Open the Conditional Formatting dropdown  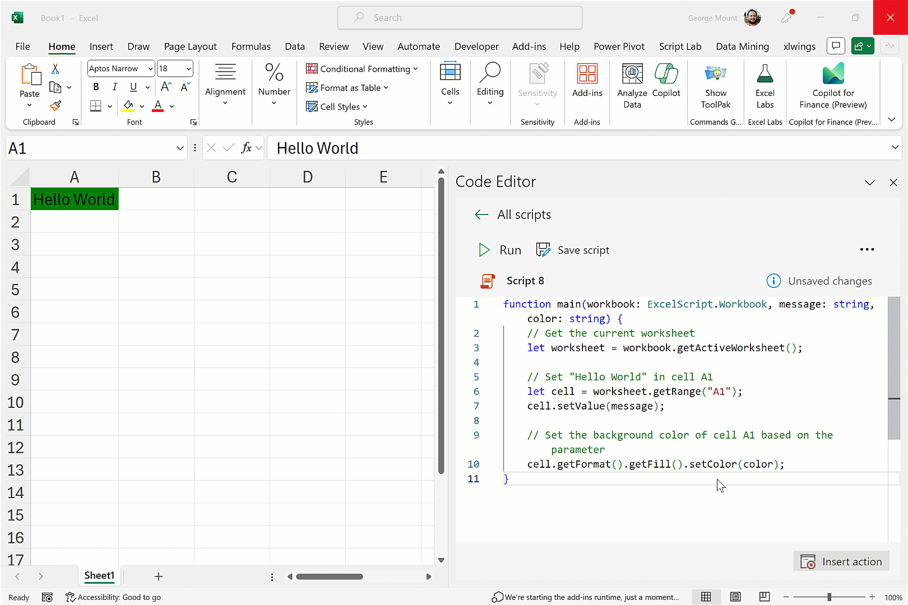pyautogui.click(x=362, y=69)
